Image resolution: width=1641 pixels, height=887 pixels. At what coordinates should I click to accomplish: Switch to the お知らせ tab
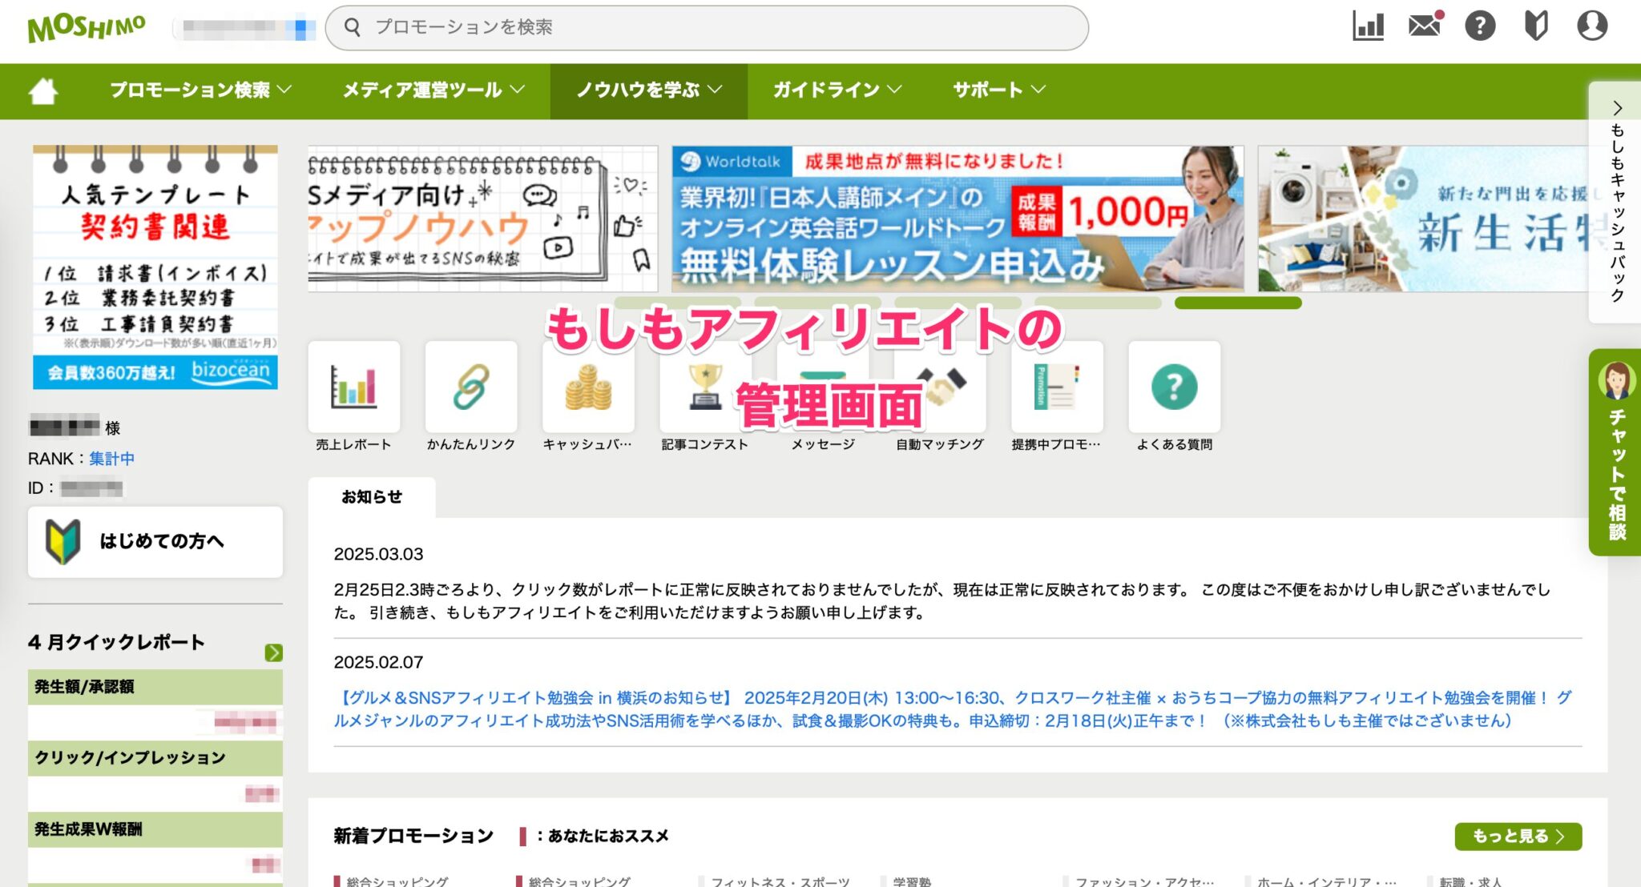pyautogui.click(x=373, y=496)
